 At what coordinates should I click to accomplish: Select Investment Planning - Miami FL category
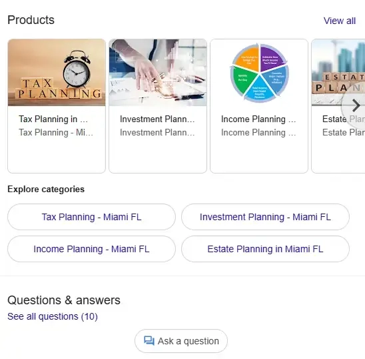click(265, 217)
